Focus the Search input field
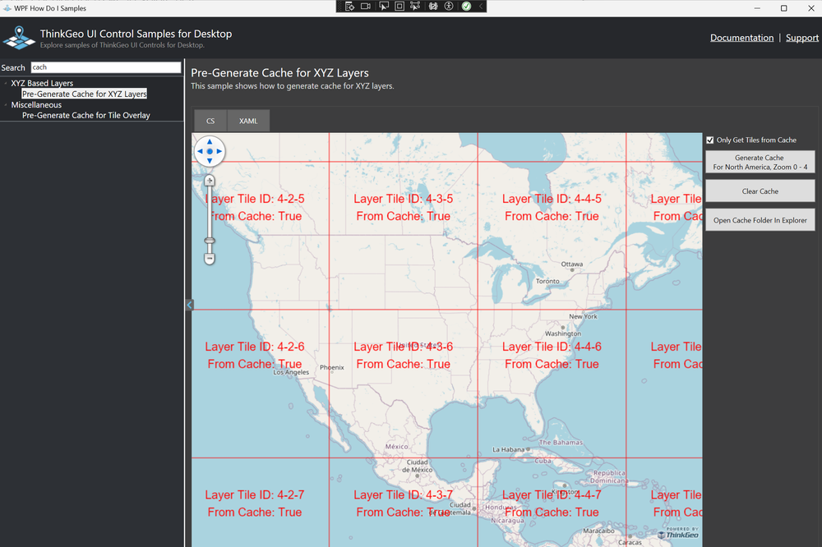The height and width of the screenshot is (547, 822). coord(106,67)
